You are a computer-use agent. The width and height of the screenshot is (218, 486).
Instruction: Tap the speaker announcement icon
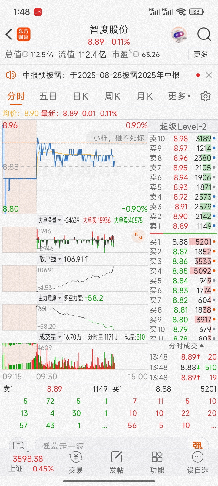[11, 75]
